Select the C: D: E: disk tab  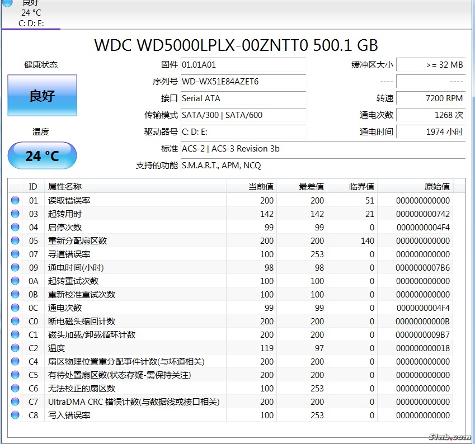point(31,14)
